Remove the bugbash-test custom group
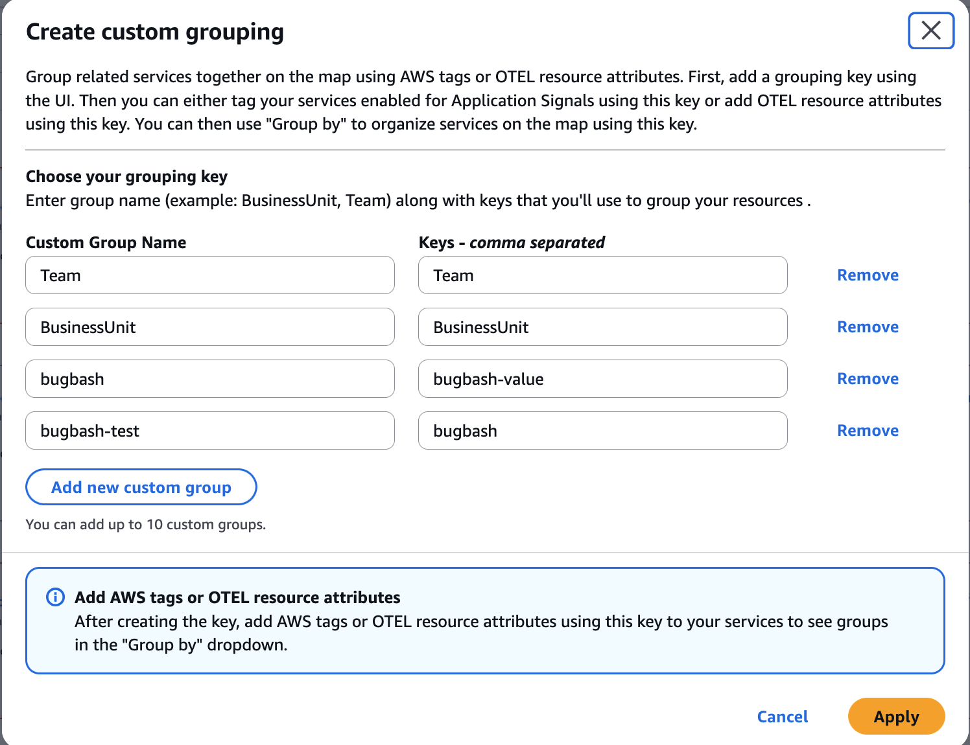This screenshot has height=745, width=970. click(x=868, y=430)
